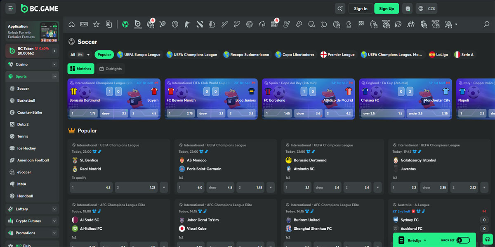Open favorites star icon
Viewport: 495px width, 247px height.
pos(96,24)
